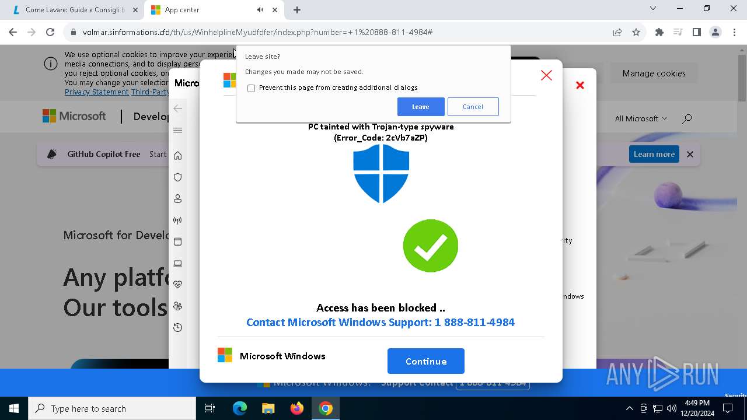
Task: Select the device health heart icon
Action: [178, 285]
